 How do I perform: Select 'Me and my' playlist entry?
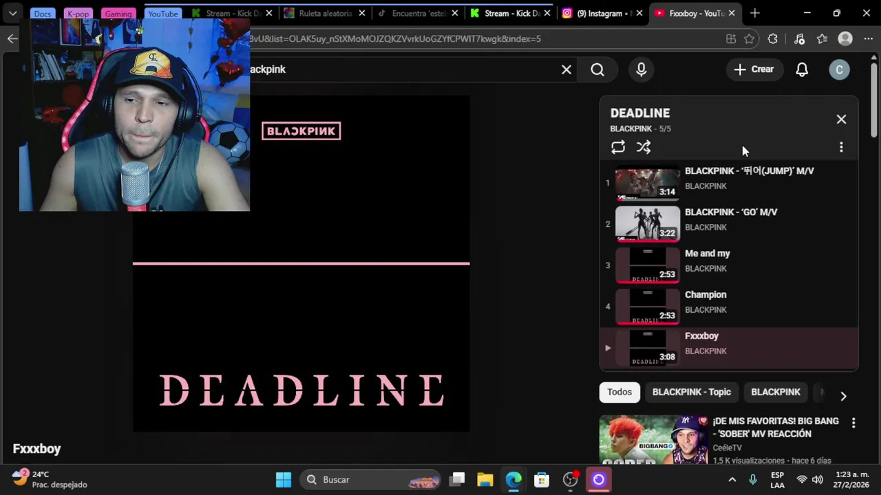coord(729,265)
